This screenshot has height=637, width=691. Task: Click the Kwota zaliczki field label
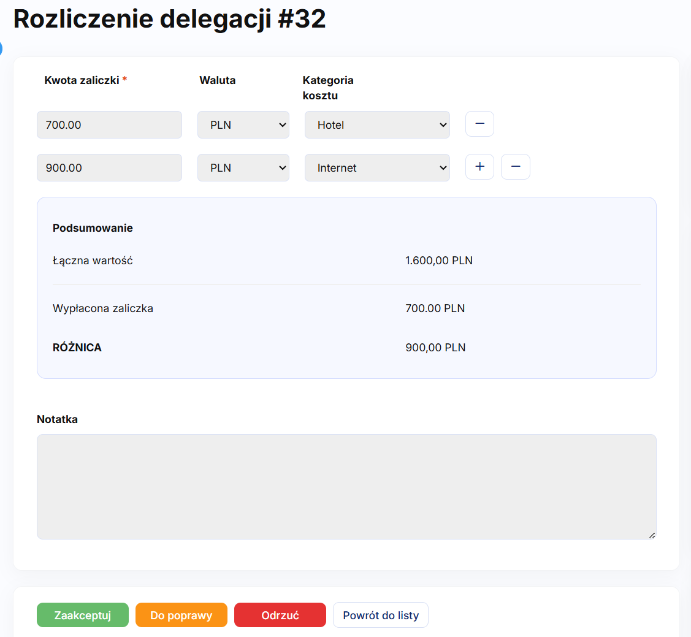[x=82, y=80]
